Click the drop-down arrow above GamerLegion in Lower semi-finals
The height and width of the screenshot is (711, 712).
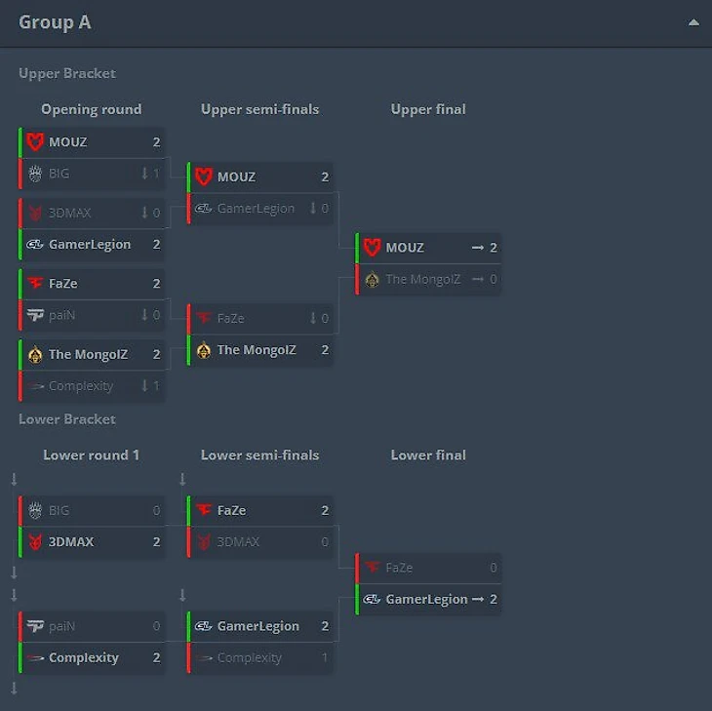(x=182, y=595)
